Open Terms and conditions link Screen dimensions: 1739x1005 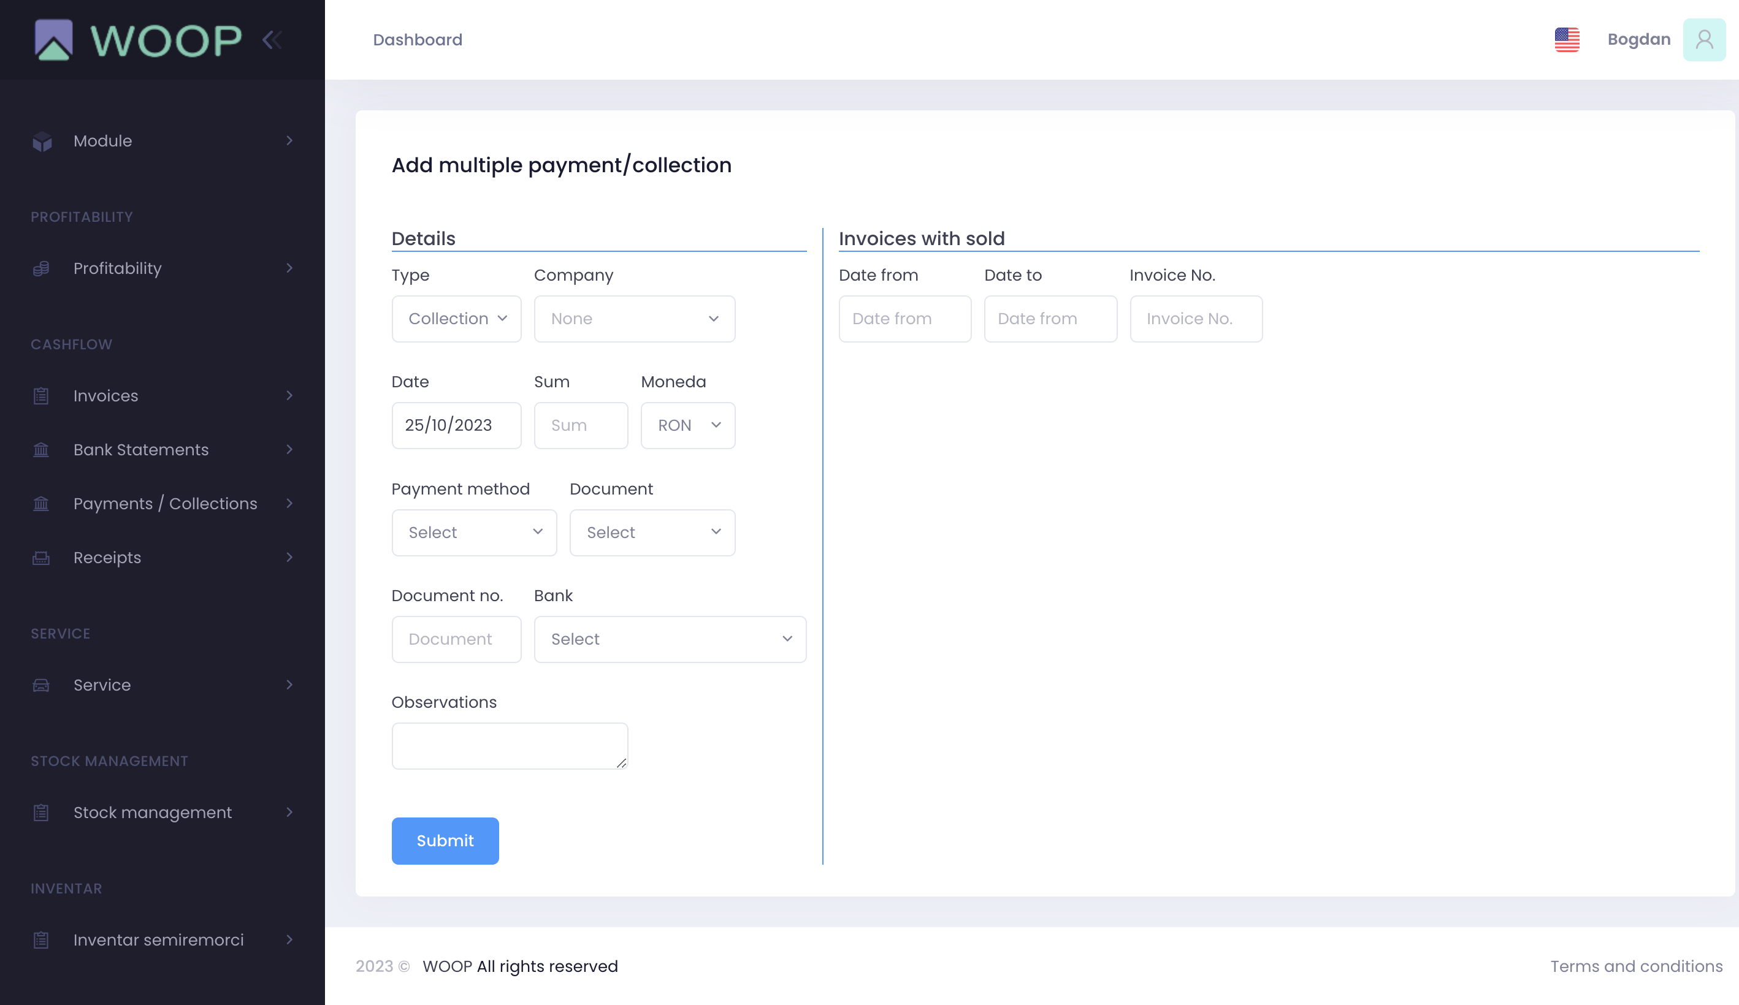(1636, 966)
